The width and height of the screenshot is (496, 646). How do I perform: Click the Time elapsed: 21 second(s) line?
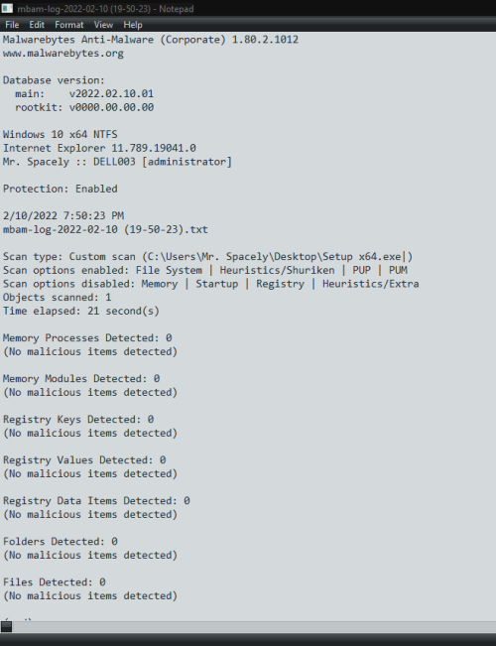(x=81, y=311)
